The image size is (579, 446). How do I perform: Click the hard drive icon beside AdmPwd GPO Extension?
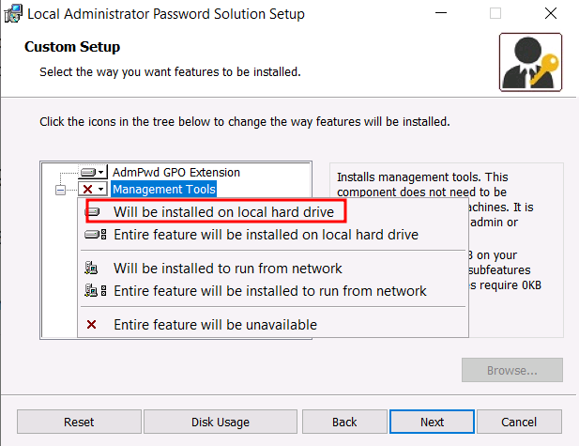(x=89, y=173)
